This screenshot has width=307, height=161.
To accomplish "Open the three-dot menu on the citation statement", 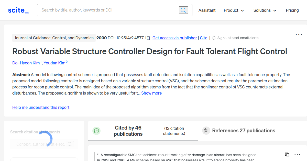I will pos(297,154).
